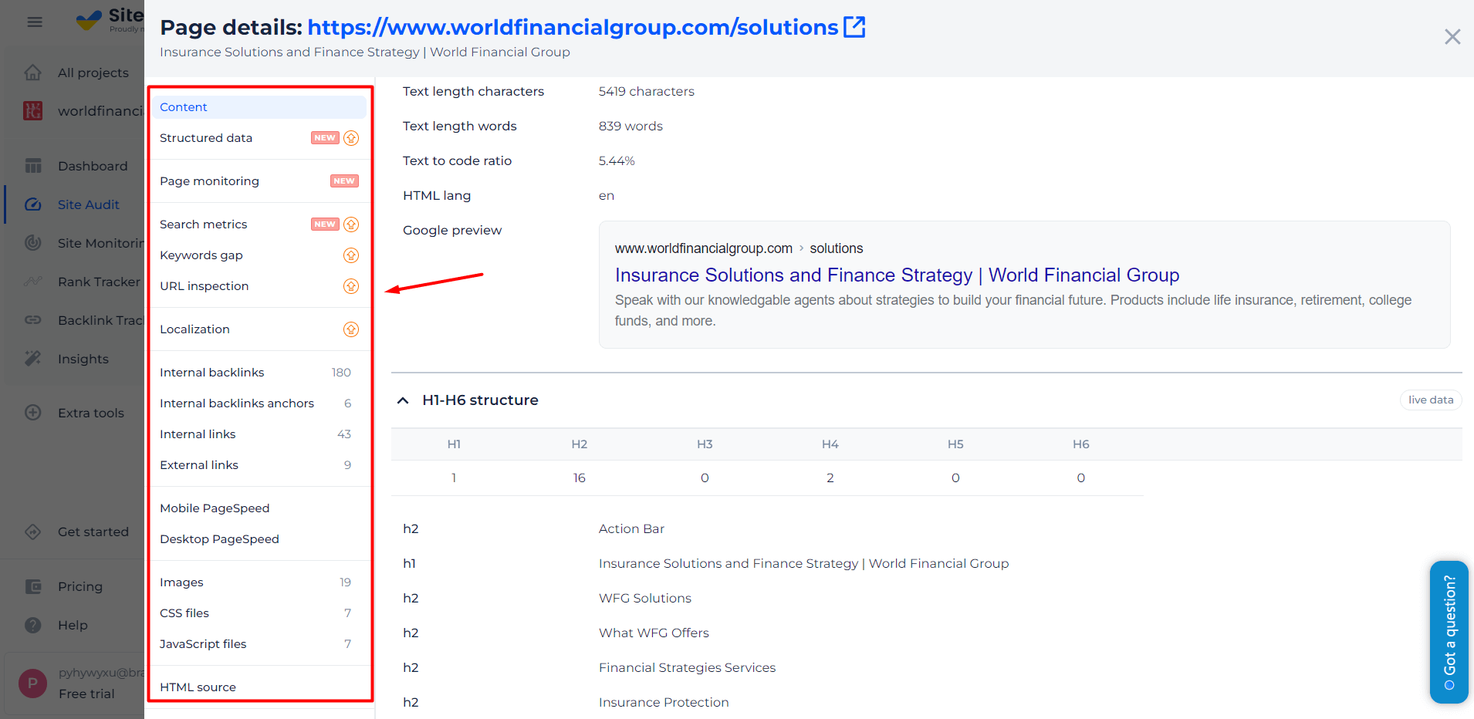The image size is (1474, 719).
Task: Click the H2 count value 16
Action: [580, 478]
